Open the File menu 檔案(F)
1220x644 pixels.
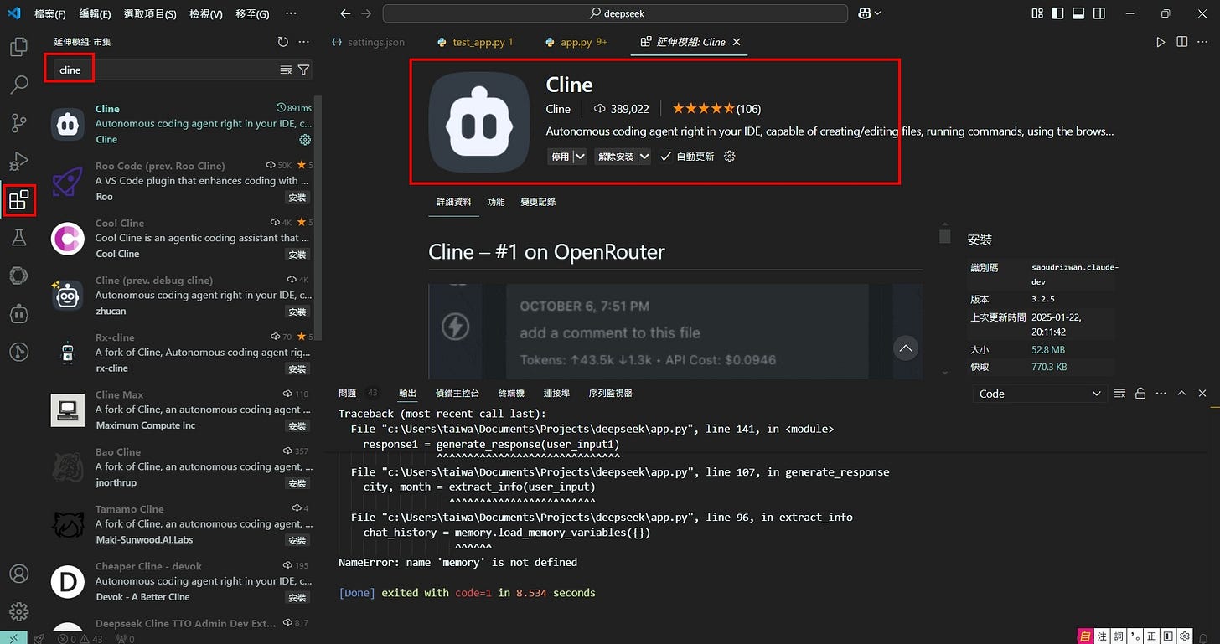click(x=50, y=14)
